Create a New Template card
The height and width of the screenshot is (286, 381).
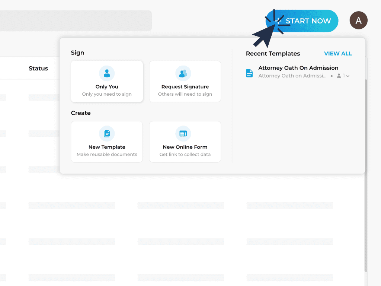click(107, 142)
